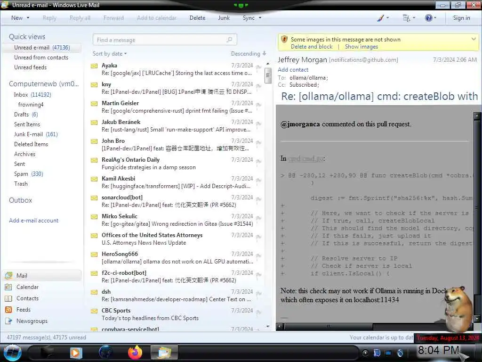Click envelope icon of CBC Sports message

[x=94, y=311]
